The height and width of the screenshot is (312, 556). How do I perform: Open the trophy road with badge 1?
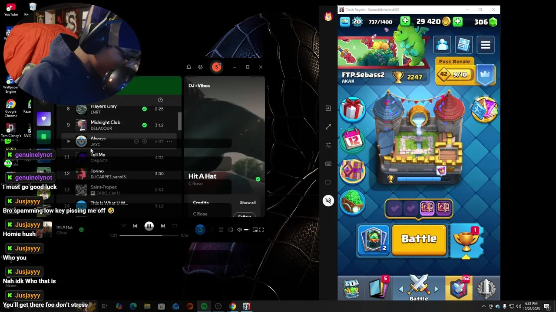coord(467,240)
